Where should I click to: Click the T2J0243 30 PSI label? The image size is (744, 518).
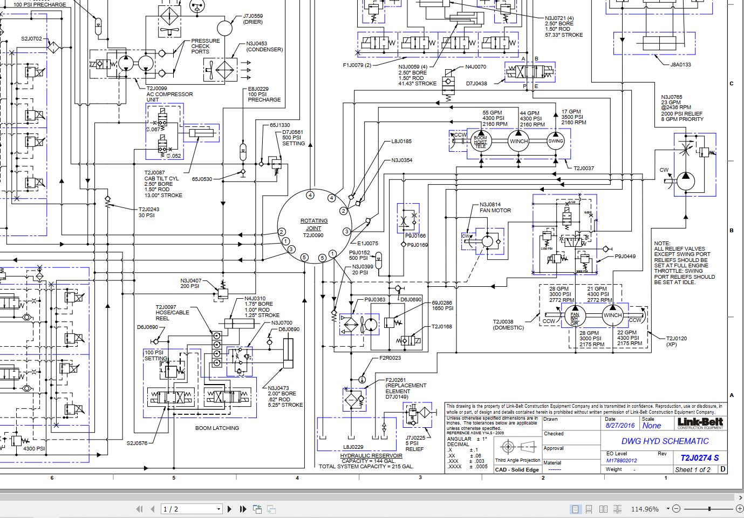pyautogui.click(x=149, y=212)
